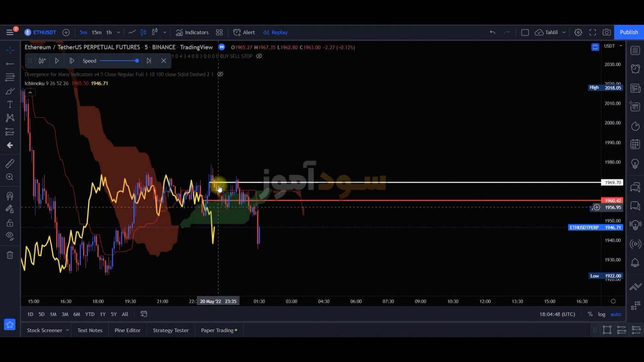Open the watchlist panel
Screen dimensions: 644x362
click(635, 50)
